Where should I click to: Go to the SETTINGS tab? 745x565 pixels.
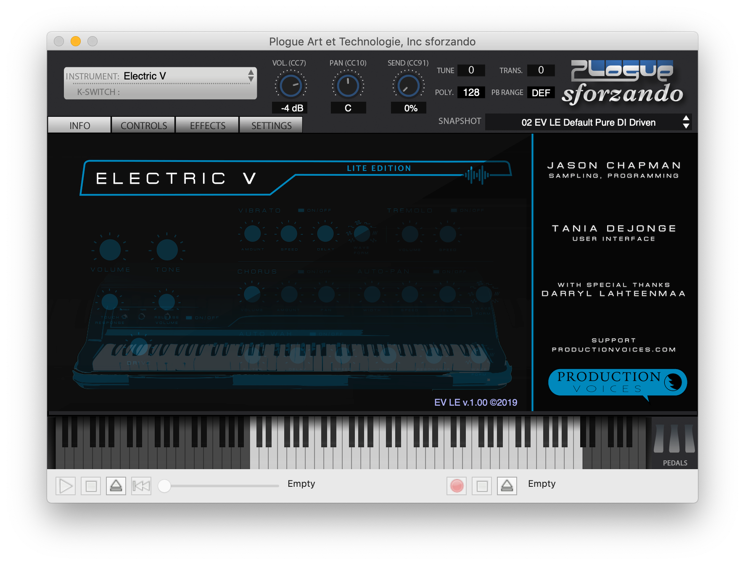271,125
